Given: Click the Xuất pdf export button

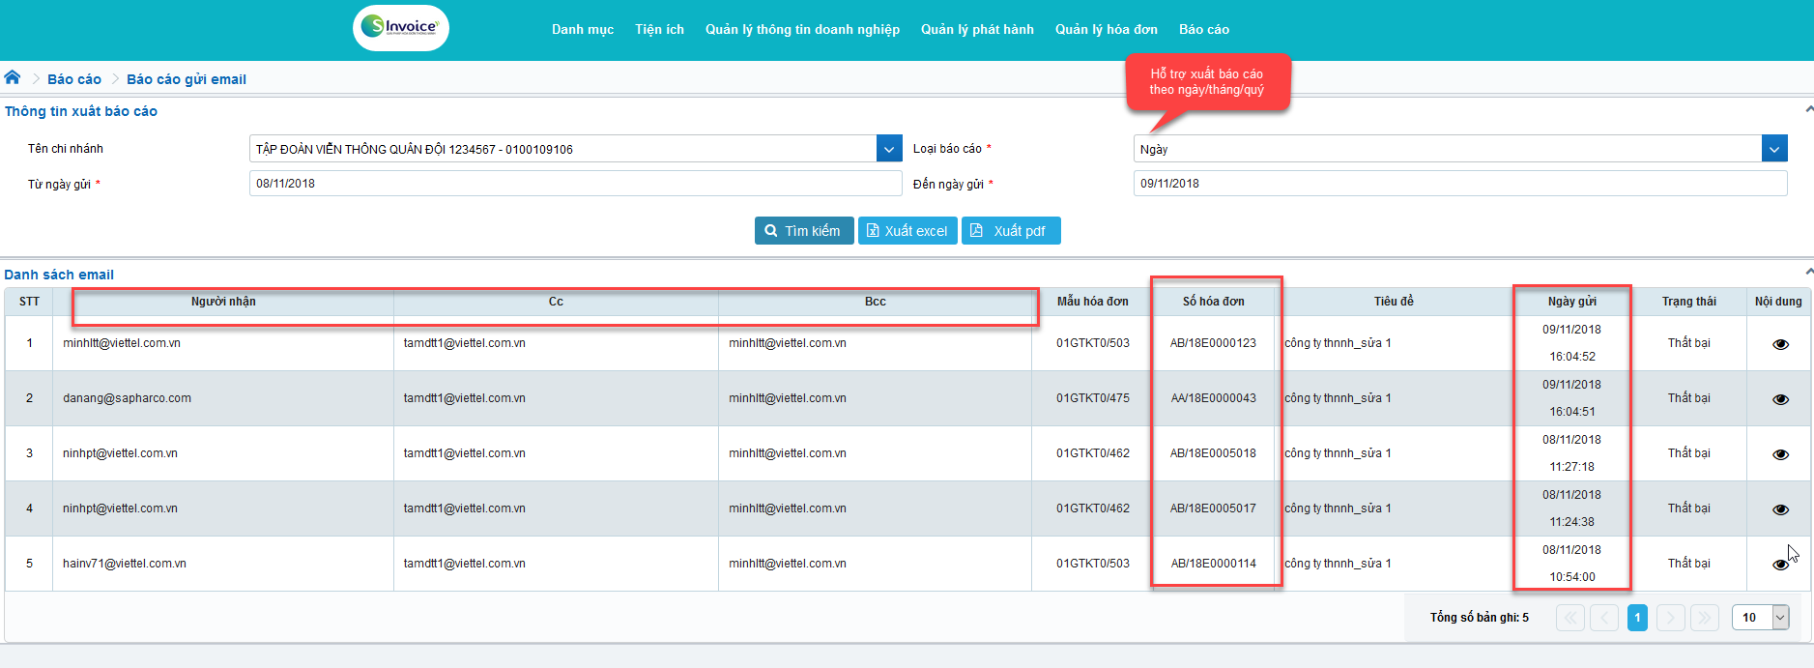Looking at the screenshot, I should [1010, 231].
